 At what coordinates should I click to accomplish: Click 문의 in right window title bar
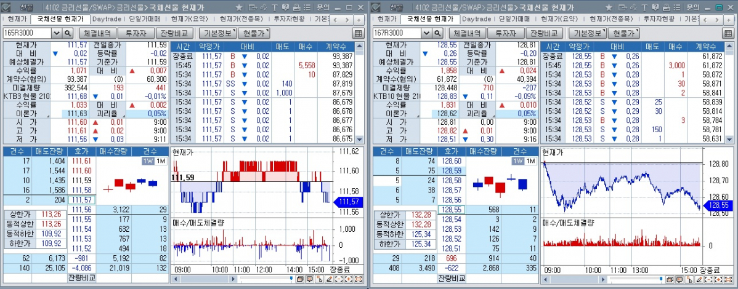tap(693, 7)
